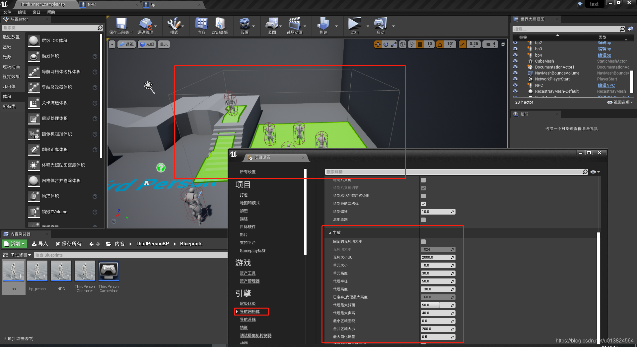This screenshot has width=637, height=347.
Task: Open the Perspective (透视) view mode dropdown
Action: click(x=126, y=44)
